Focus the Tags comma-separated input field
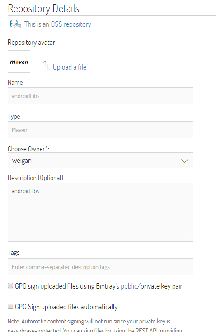216x332 pixels. (x=100, y=266)
